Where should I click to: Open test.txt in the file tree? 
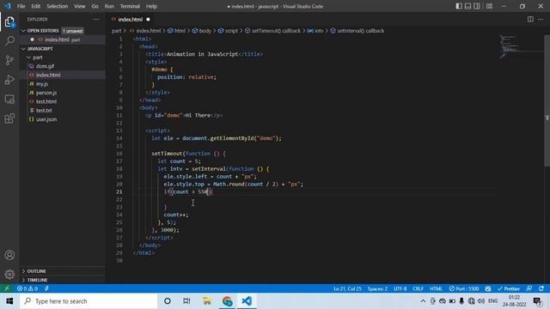pos(44,111)
